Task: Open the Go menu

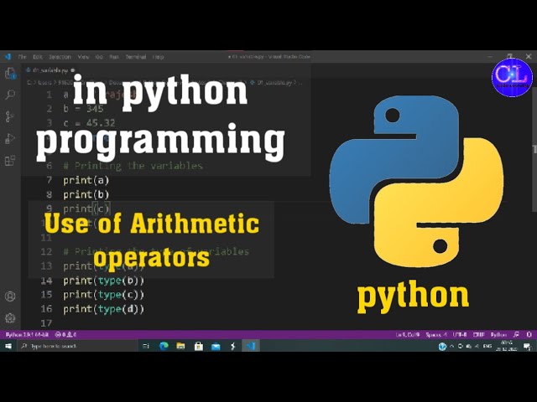Action: coord(99,57)
